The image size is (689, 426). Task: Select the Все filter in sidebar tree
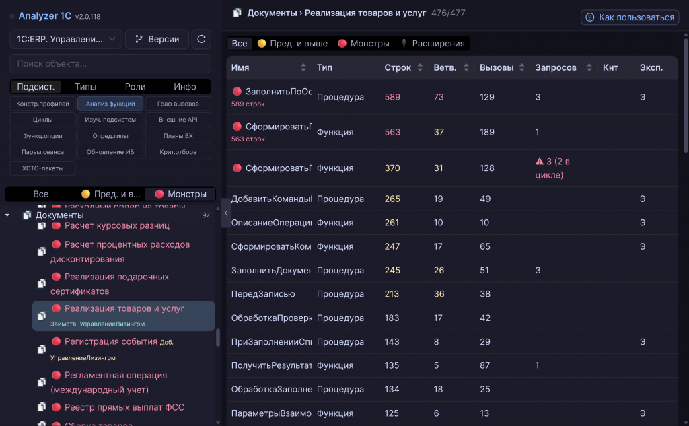[41, 194]
